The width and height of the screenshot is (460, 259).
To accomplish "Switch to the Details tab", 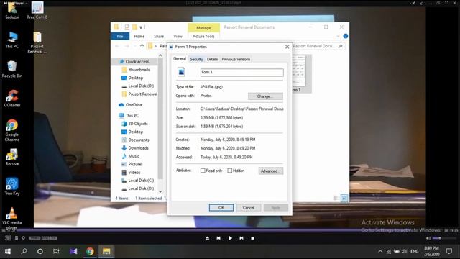I will (x=212, y=59).
